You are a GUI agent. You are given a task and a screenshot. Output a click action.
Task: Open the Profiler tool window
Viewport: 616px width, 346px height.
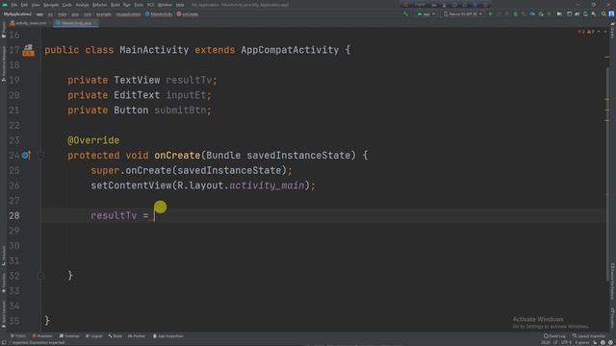pyautogui.click(x=137, y=336)
